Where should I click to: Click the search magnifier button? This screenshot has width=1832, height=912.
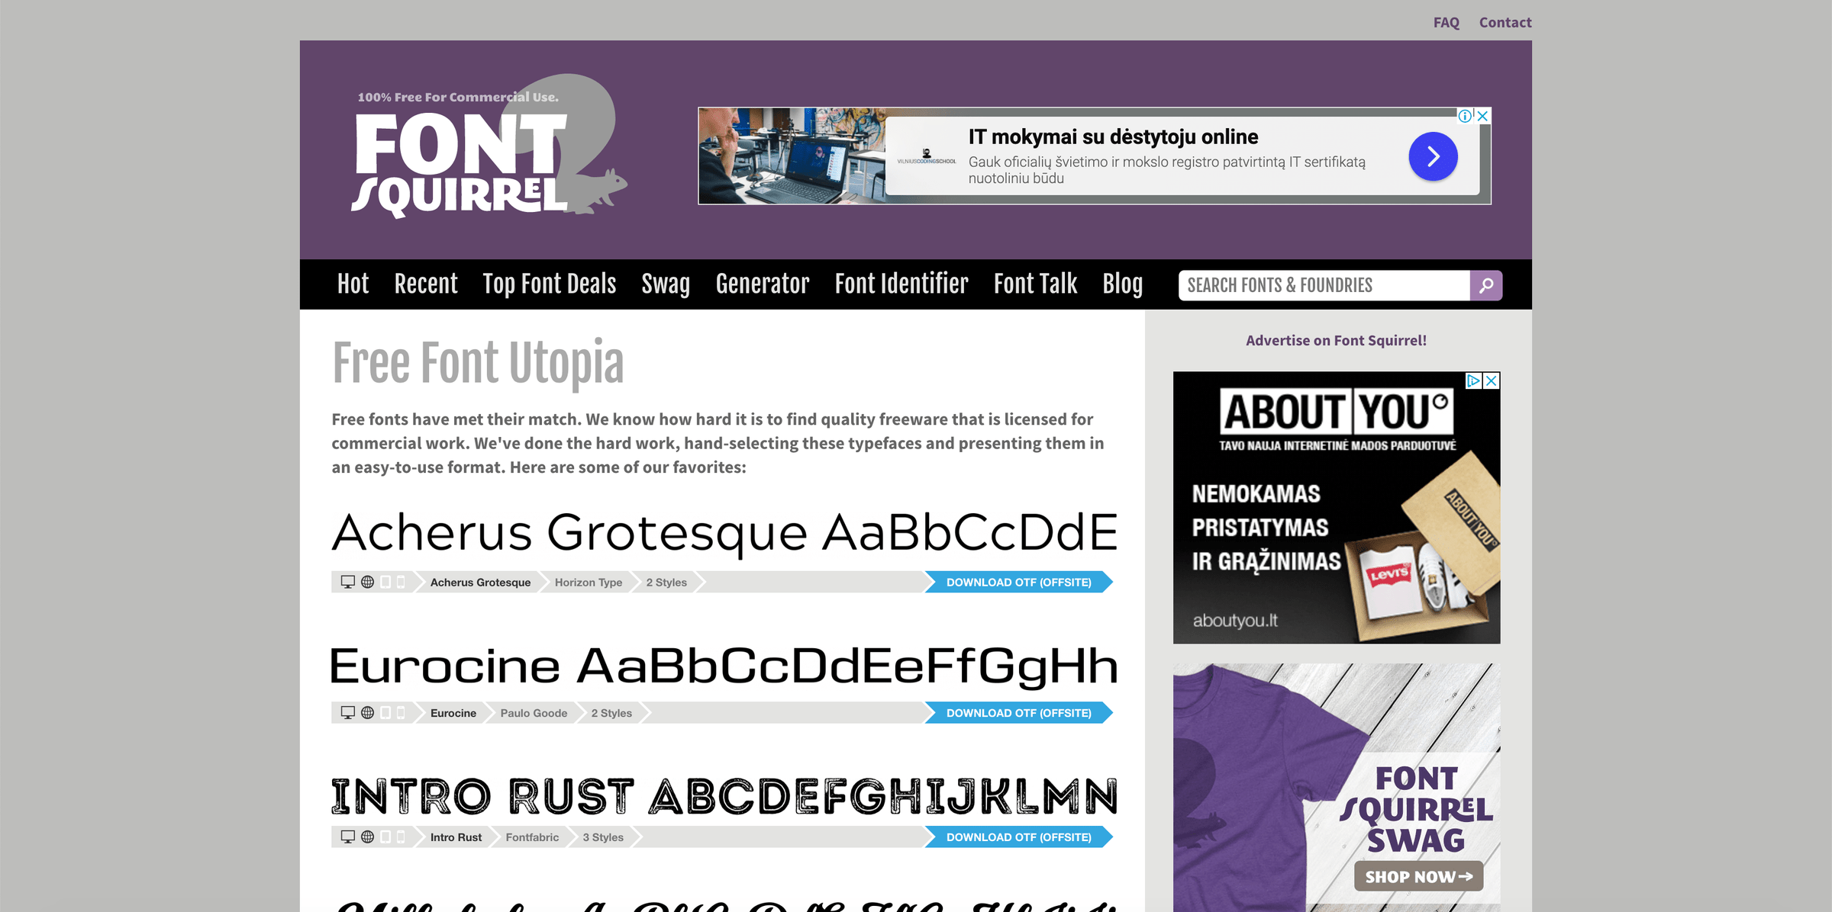point(1485,285)
